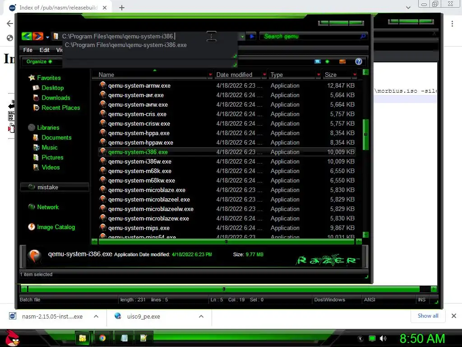Select qemu-system-hppa.exe file
Viewport: 462px width, 347px height.
[139, 133]
